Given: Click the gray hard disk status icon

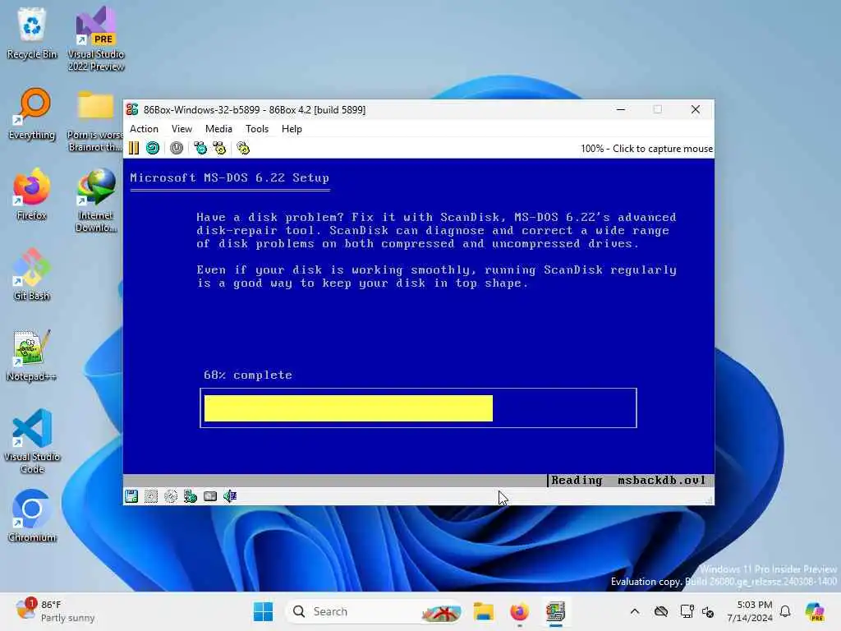Looking at the screenshot, I should [x=210, y=496].
